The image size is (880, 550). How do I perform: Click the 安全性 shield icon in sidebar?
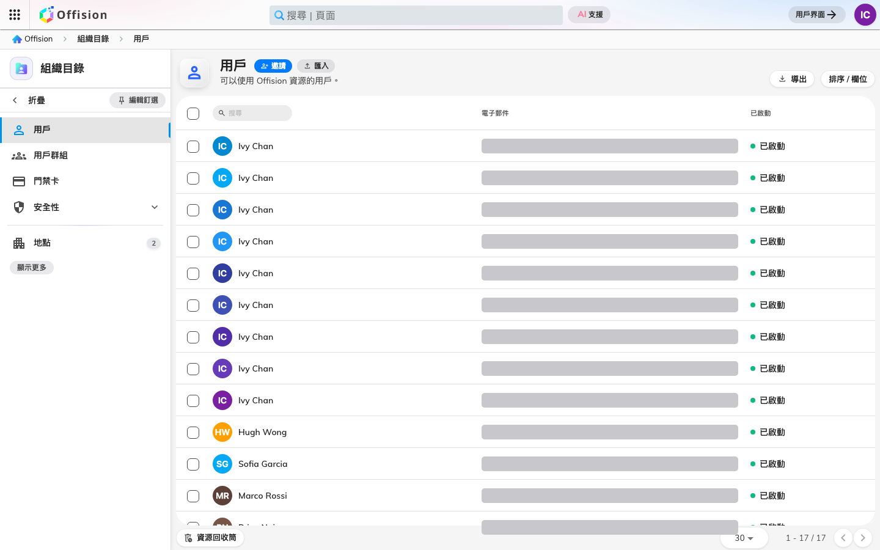[19, 207]
